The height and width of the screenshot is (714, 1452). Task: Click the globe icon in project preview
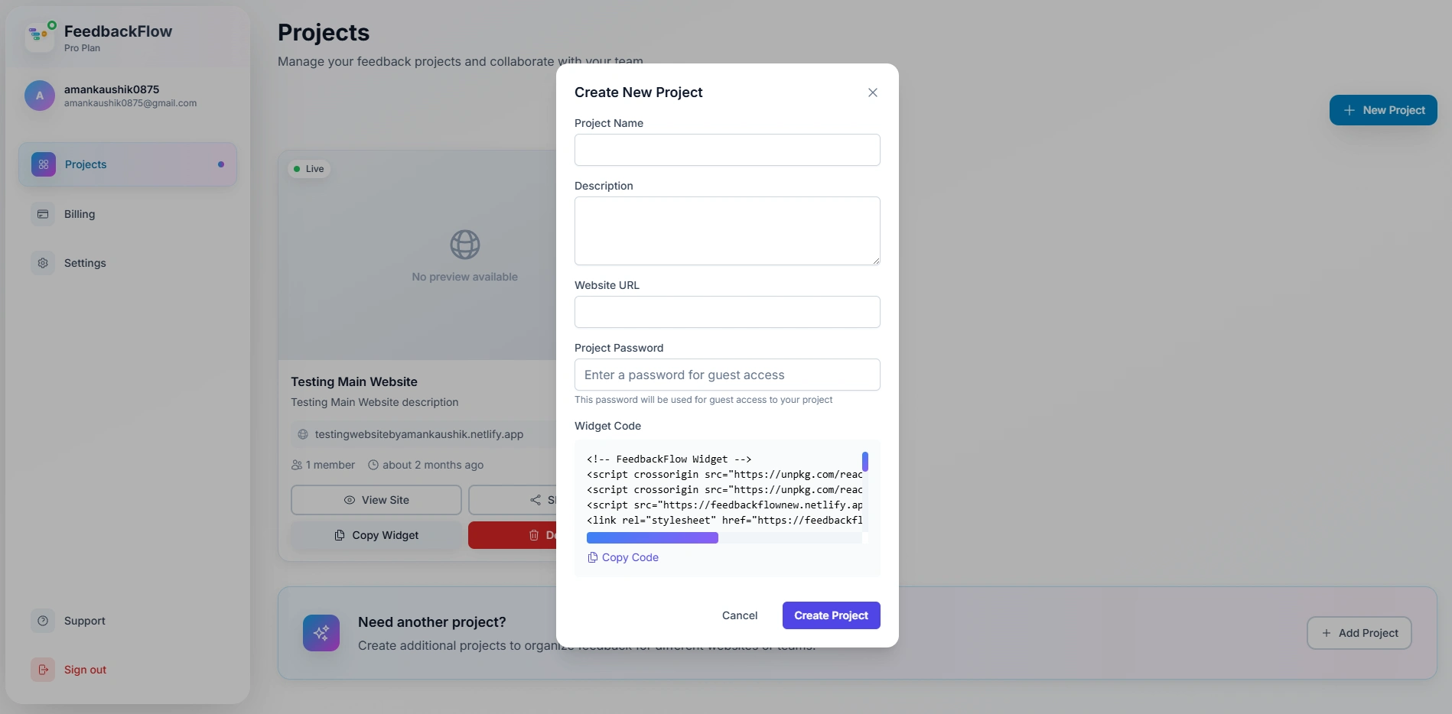coord(464,245)
